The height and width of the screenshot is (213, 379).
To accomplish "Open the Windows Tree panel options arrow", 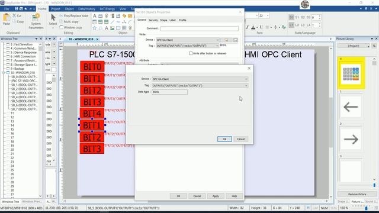I will 37,38.
